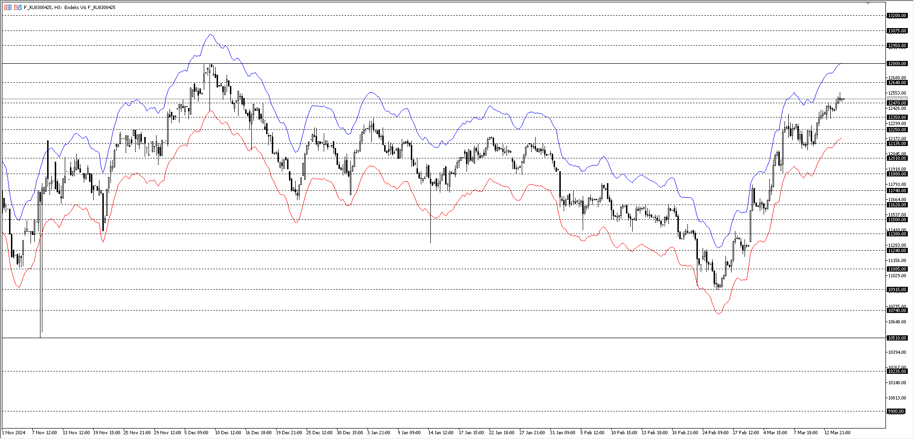Select the 12250.00 price level label
The image size is (914, 439).
click(897, 130)
